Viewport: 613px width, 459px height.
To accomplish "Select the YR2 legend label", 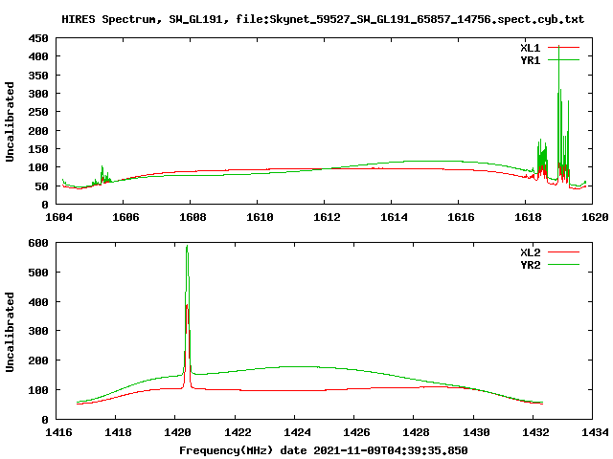I will 530,265.
